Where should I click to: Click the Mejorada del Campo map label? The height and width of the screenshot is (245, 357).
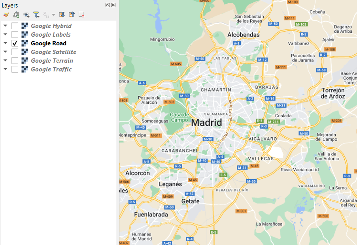pos(326,137)
